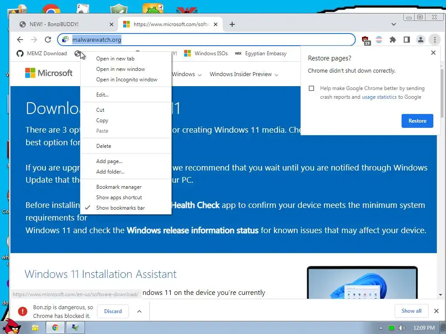Select Edit... in the bookmark context menu
The height and width of the screenshot is (334, 446).
(x=126, y=94)
